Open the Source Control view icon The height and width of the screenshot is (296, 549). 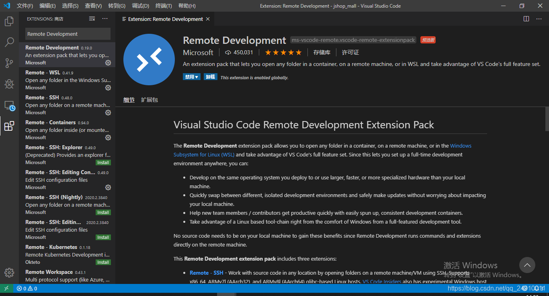pos(9,63)
